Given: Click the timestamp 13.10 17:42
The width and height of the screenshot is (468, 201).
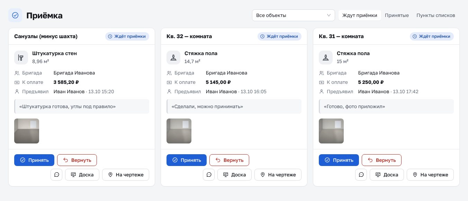Looking at the screenshot, I should [x=406, y=92].
